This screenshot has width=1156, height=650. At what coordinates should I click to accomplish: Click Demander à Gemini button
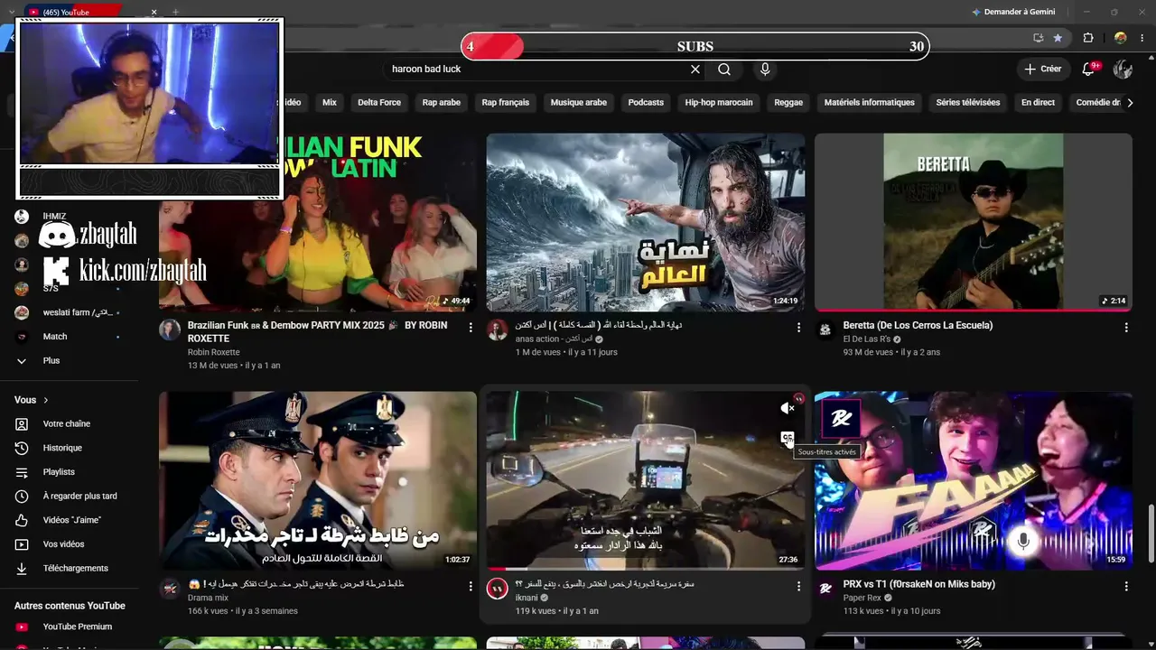pos(1012,12)
